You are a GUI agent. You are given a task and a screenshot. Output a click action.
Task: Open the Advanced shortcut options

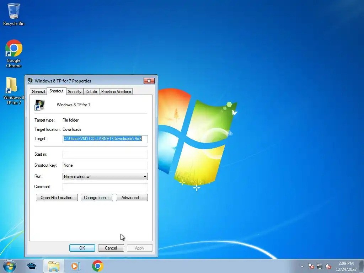click(x=132, y=198)
